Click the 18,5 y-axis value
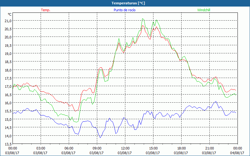This screenshot has height=156, width=250. tap(8, 62)
